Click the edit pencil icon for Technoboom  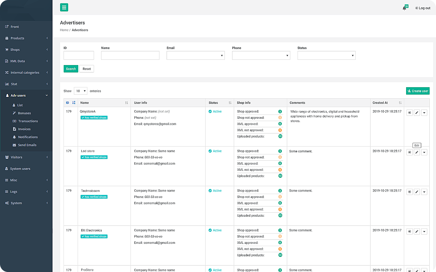(417, 192)
